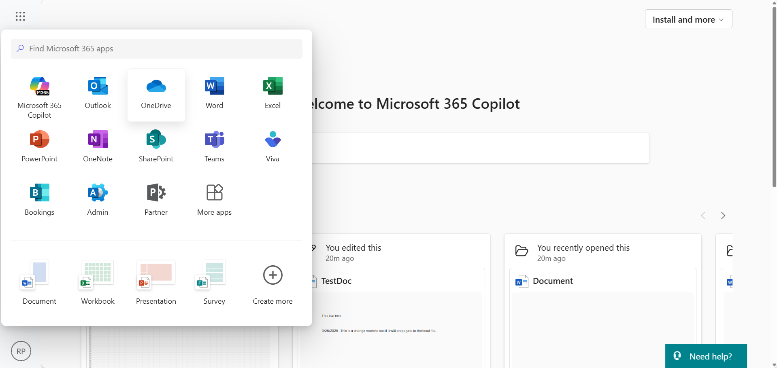Create a new Word Document
This screenshot has height=368, width=777.
pyautogui.click(x=39, y=282)
